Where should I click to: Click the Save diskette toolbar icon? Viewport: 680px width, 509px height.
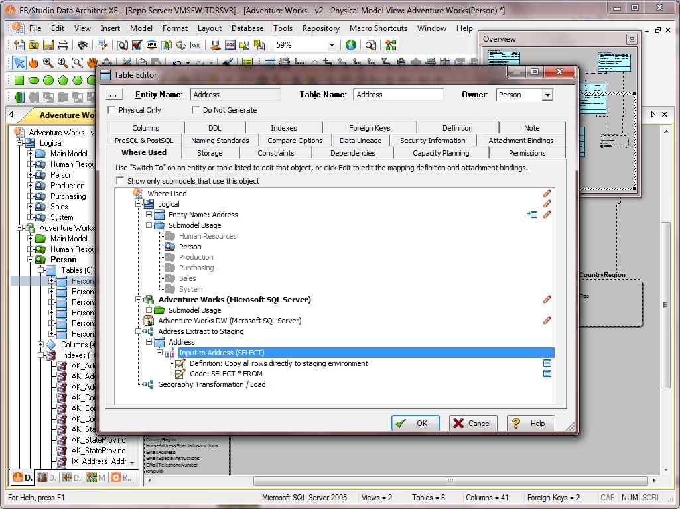pos(48,45)
